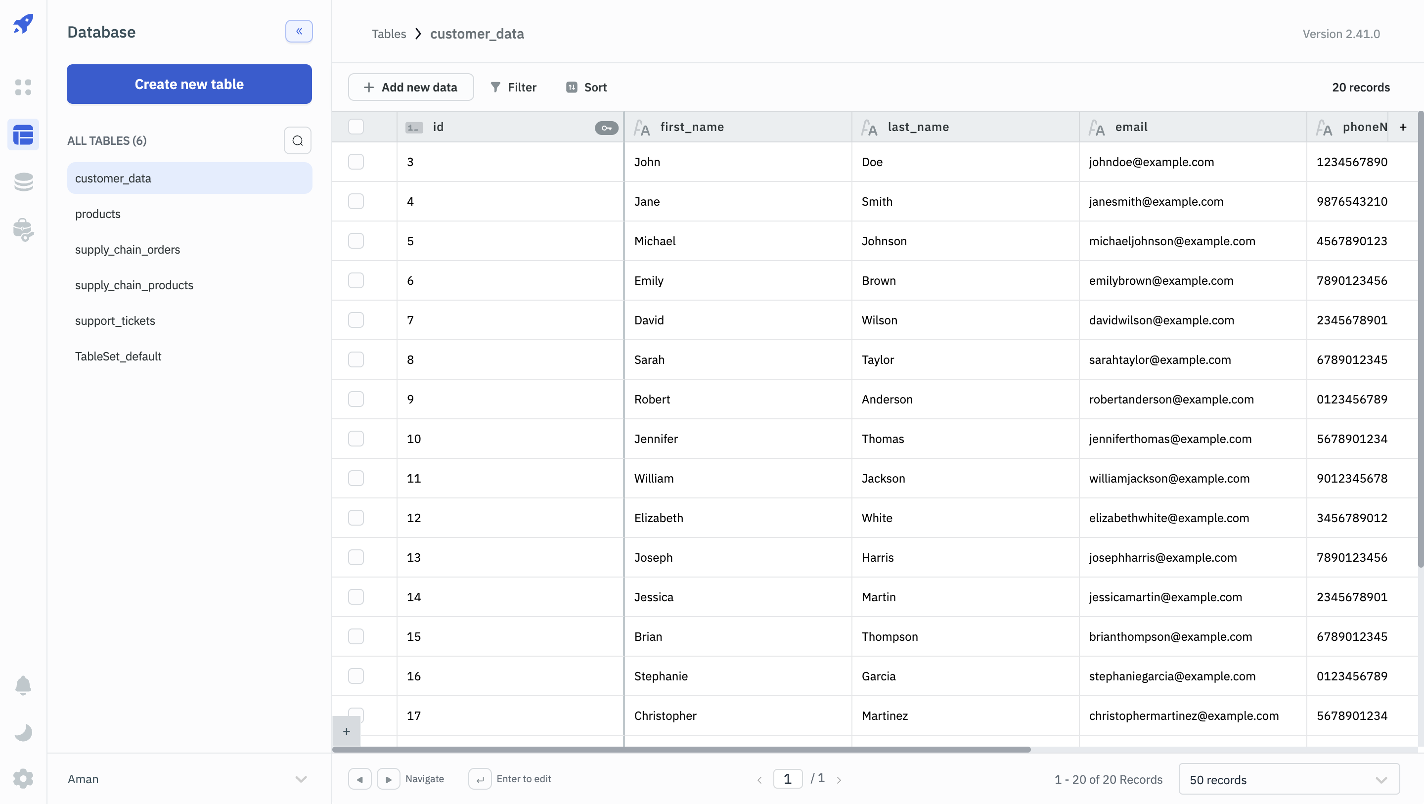The image size is (1424, 804).
Task: Open the notifications bell icon
Action: coord(23,685)
